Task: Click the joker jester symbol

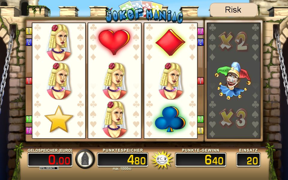Action: coord(233,81)
